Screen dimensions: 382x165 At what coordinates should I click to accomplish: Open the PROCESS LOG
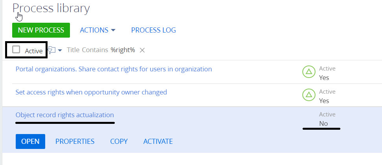click(154, 30)
